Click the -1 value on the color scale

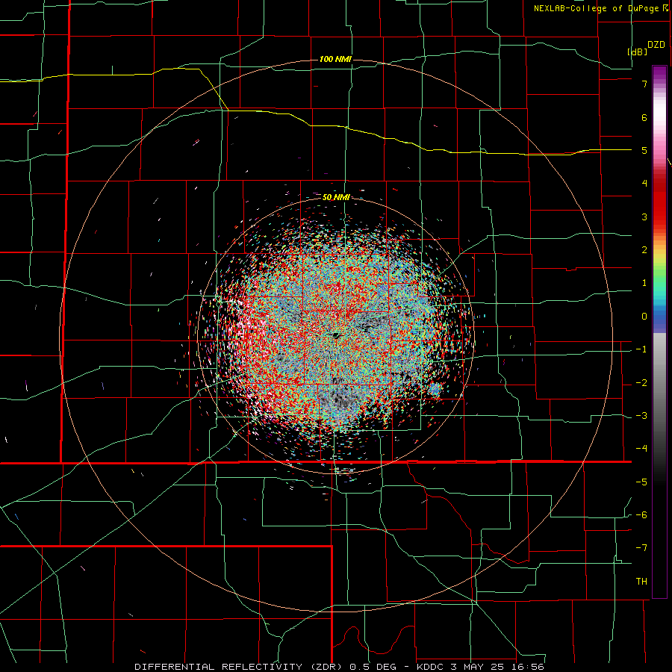click(x=641, y=349)
